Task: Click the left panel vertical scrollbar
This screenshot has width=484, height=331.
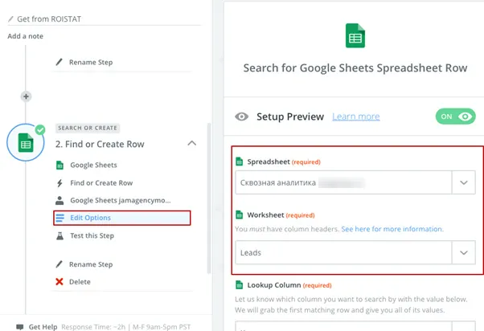Action: point(209,198)
